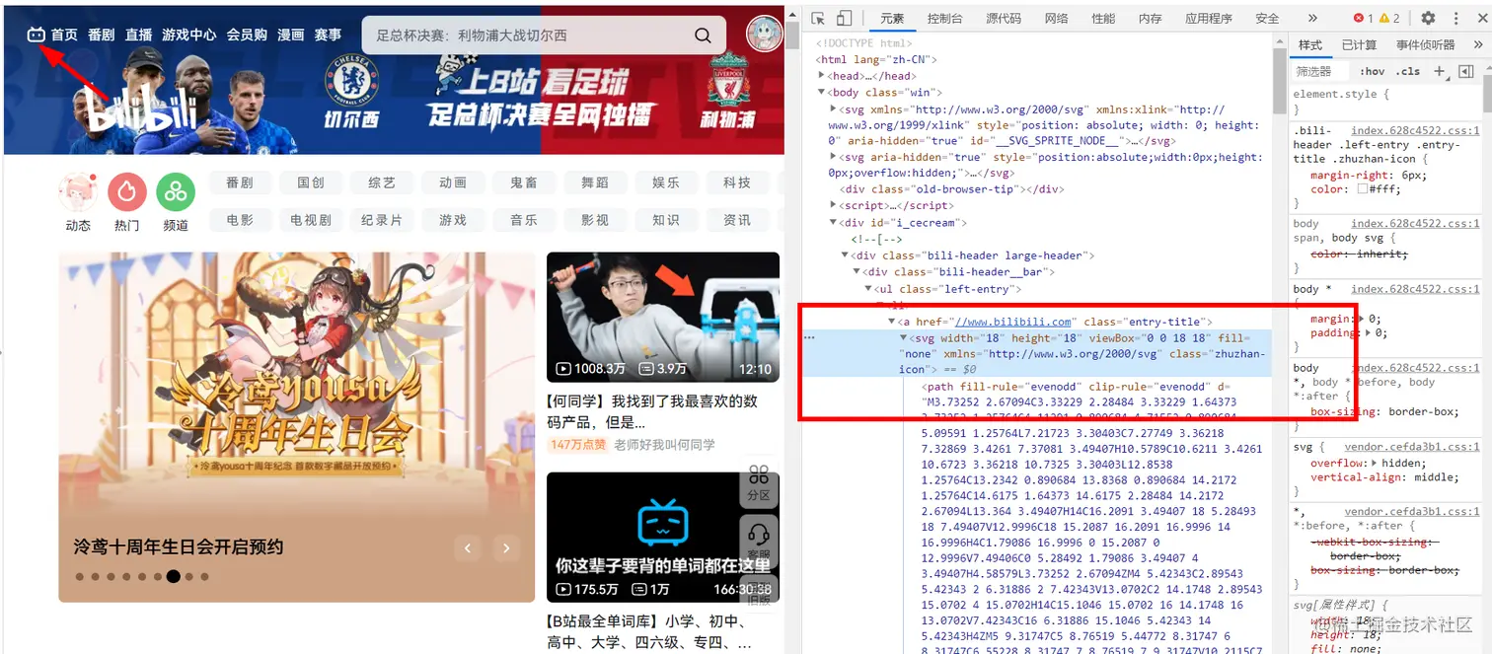Image resolution: width=1492 pixels, height=654 pixels.
Task: Show previous carousel slide arrow
Action: click(x=468, y=548)
